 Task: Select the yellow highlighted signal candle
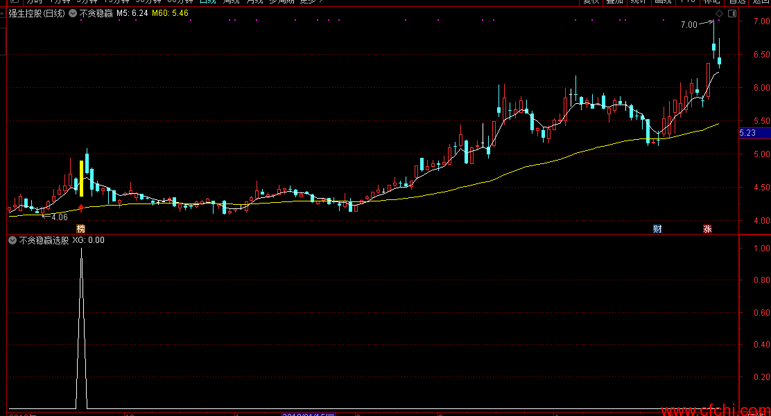(x=81, y=179)
